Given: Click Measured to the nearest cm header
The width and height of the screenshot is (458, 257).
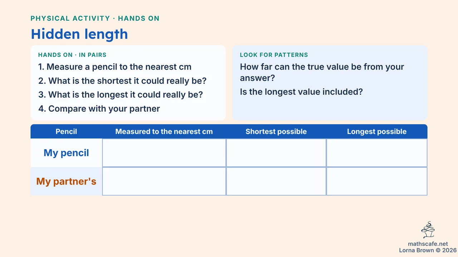Looking at the screenshot, I should tap(164, 131).
